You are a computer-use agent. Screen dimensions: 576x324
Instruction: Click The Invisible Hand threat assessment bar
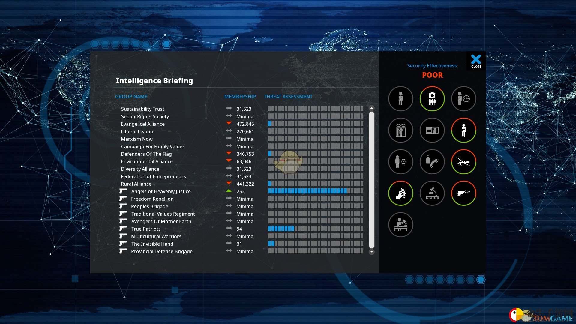pyautogui.click(x=316, y=244)
